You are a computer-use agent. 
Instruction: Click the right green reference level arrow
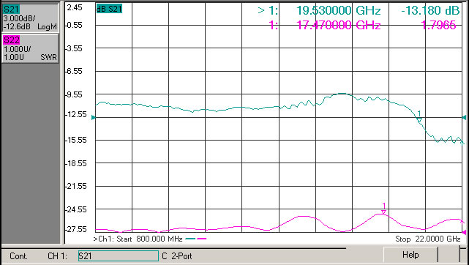coord(464,118)
